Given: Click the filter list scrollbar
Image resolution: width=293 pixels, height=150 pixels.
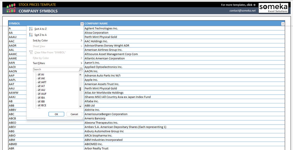Looking at the screenshot, I should coord(80,88).
